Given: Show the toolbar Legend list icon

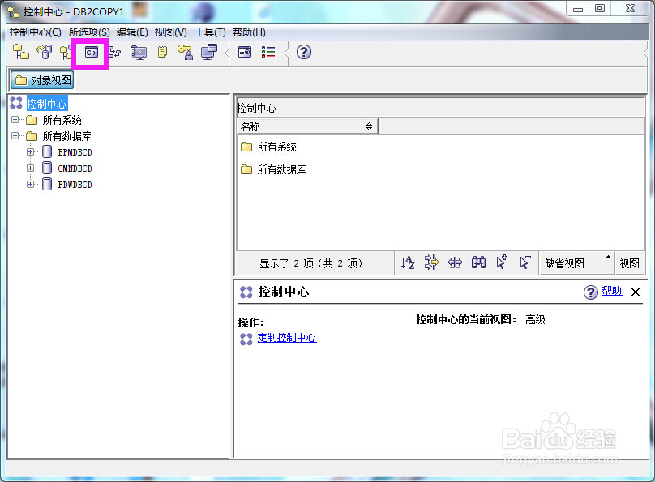Looking at the screenshot, I should (x=268, y=52).
